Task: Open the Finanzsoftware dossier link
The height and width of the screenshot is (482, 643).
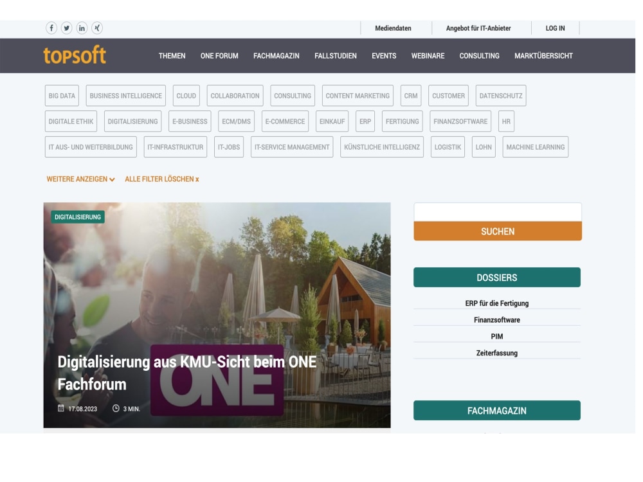Action: 496,319
